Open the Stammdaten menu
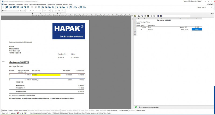 tap(51, 4)
